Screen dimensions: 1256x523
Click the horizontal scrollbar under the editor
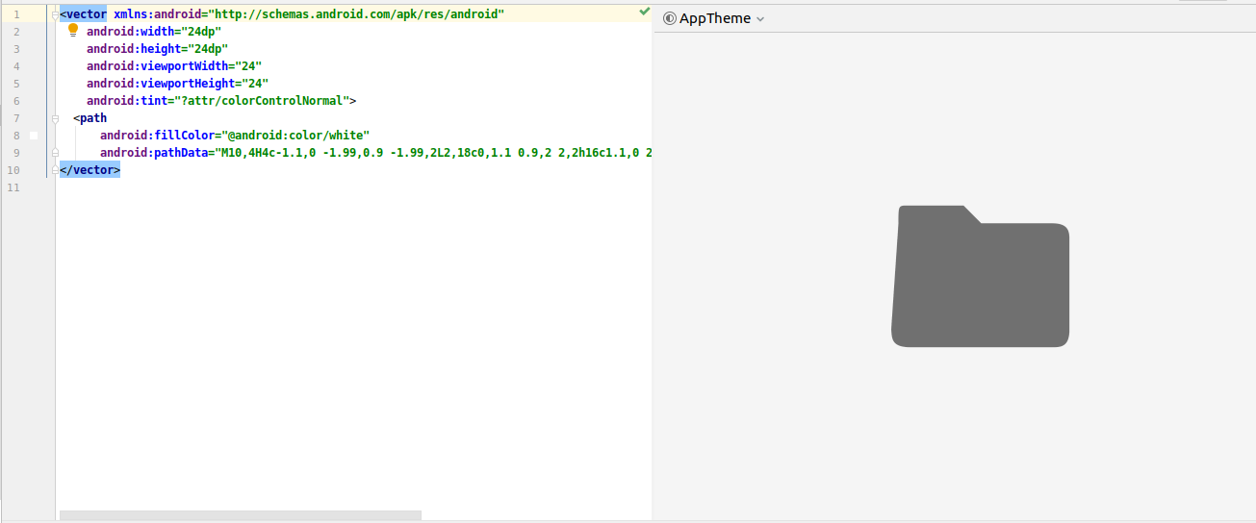(241, 515)
